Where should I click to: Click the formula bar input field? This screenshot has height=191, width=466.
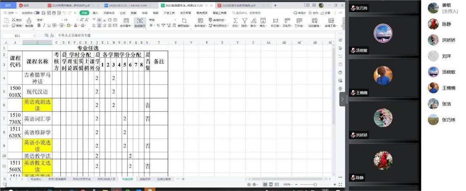point(190,36)
